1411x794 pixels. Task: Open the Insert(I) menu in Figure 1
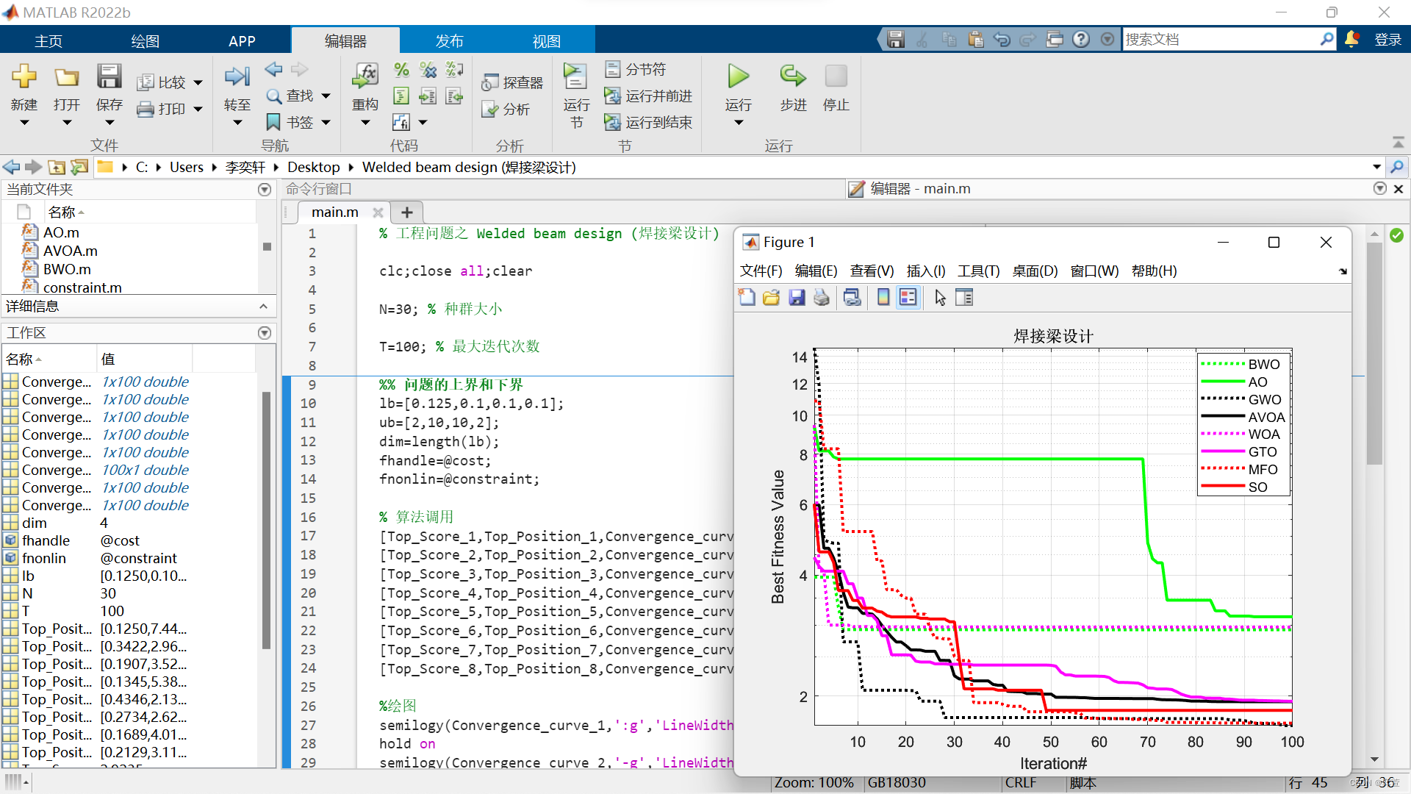(926, 271)
